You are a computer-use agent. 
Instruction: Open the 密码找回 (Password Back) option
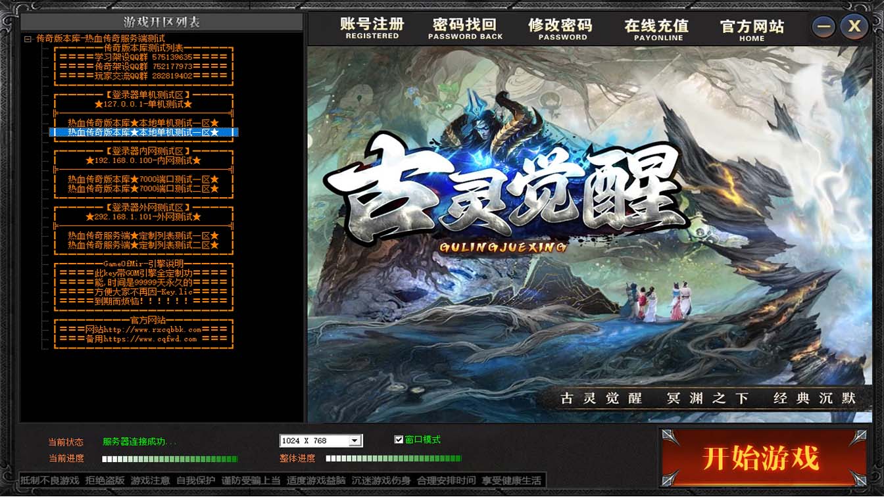pos(465,28)
